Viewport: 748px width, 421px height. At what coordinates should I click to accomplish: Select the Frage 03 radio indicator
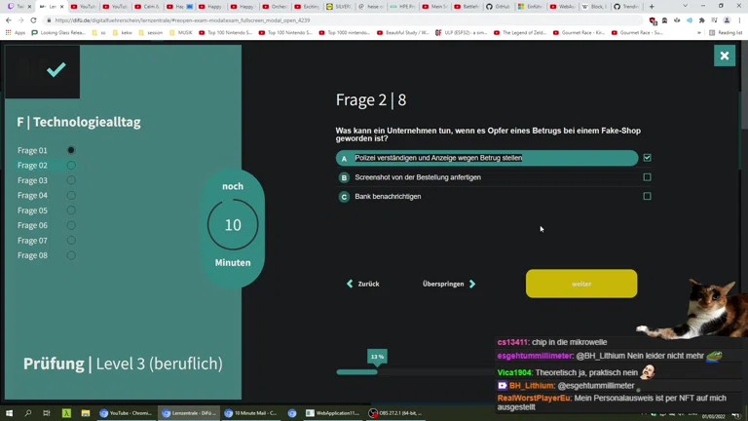click(71, 180)
